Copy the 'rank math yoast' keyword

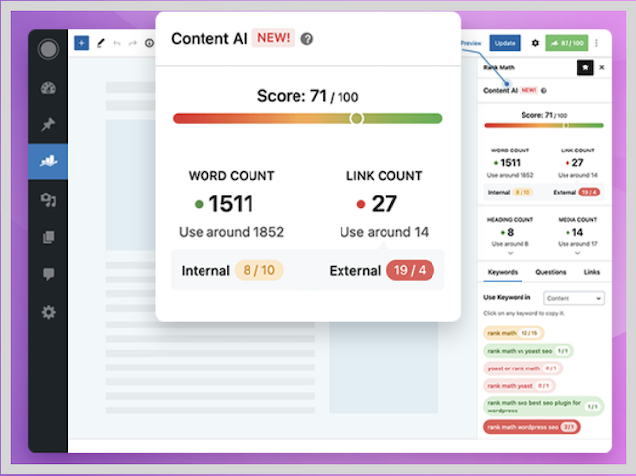click(519, 386)
